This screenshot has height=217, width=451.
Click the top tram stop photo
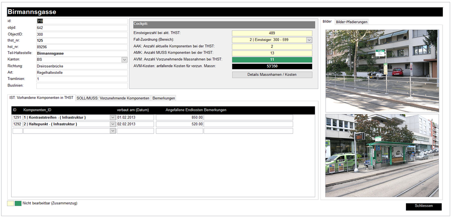pyautogui.click(x=382, y=70)
